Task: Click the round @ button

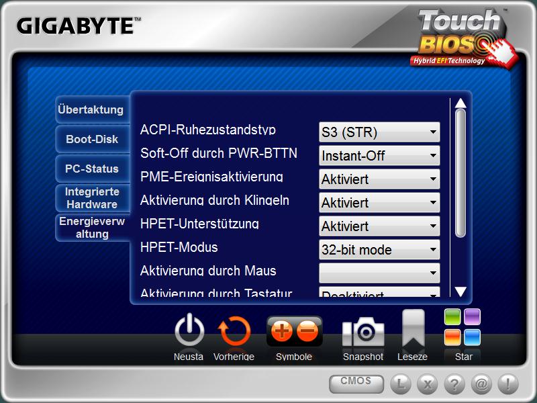Action: coord(481,384)
